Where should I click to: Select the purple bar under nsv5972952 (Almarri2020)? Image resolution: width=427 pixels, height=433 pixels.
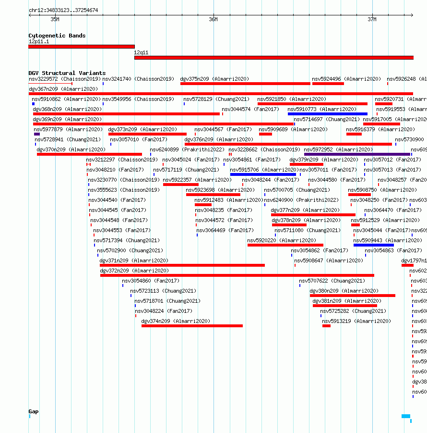pos(357,154)
